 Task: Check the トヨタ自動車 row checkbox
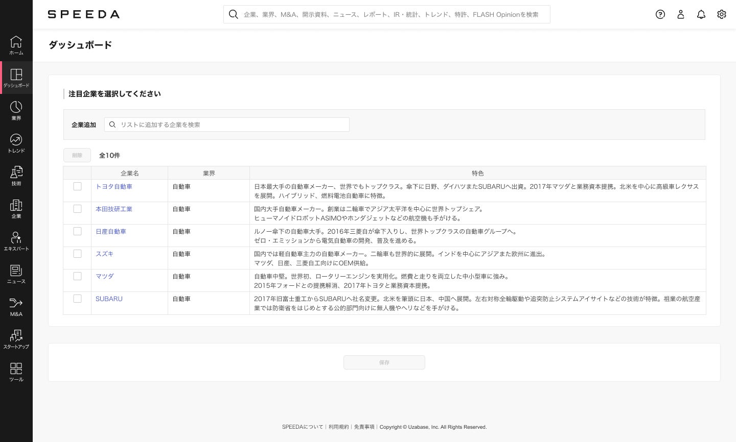(x=77, y=186)
